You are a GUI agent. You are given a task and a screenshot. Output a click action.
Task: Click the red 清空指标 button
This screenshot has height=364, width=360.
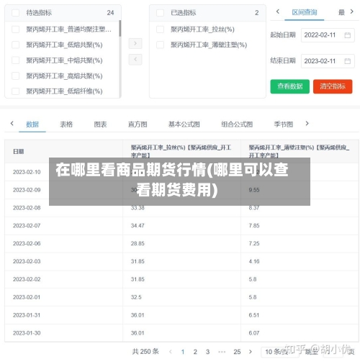[333, 86]
